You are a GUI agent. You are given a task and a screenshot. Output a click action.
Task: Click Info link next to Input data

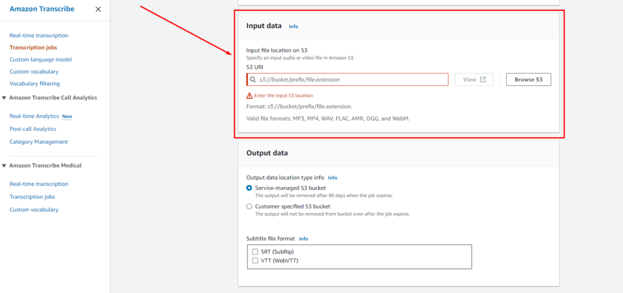pos(293,26)
